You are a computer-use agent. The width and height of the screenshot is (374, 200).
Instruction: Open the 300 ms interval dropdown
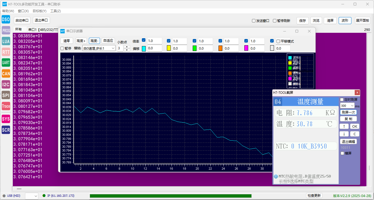point(347,106)
